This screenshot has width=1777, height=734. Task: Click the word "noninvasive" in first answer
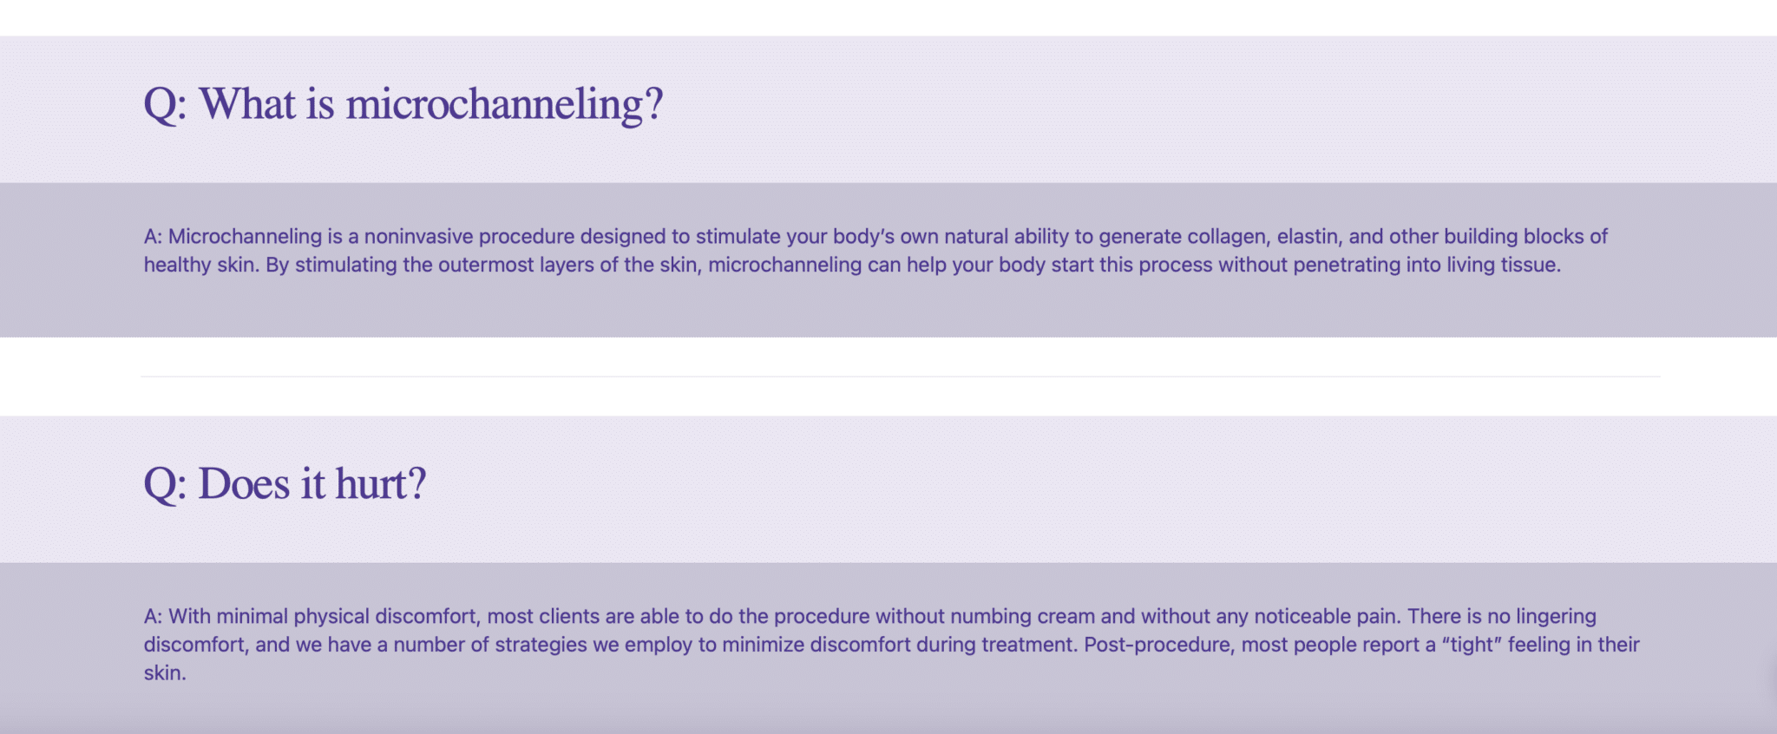(418, 237)
